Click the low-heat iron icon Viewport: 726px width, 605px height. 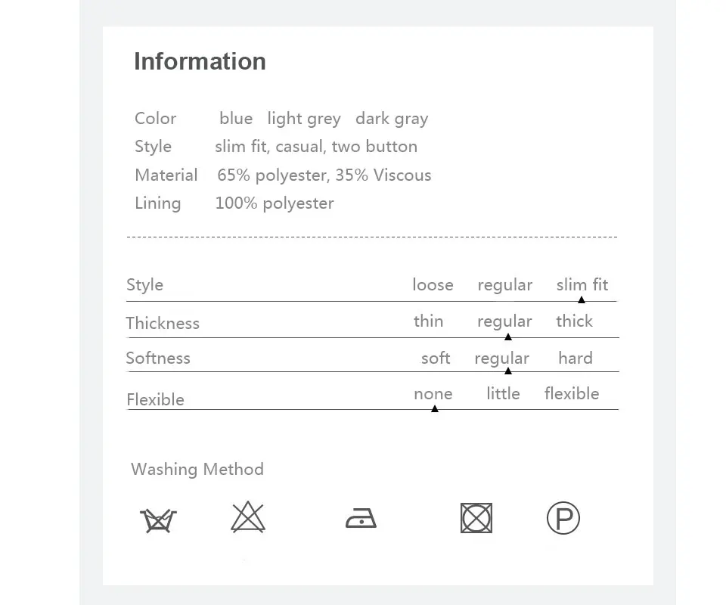click(x=361, y=518)
